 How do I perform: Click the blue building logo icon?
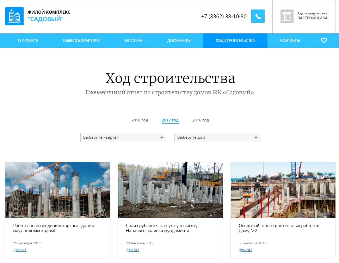tap(14, 16)
